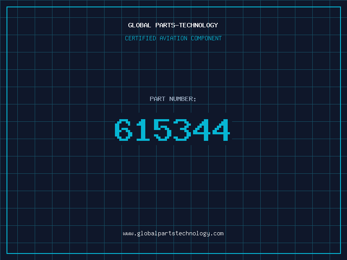Click the PART NUMBER: label
This screenshot has height=260, width=347.
click(x=173, y=99)
